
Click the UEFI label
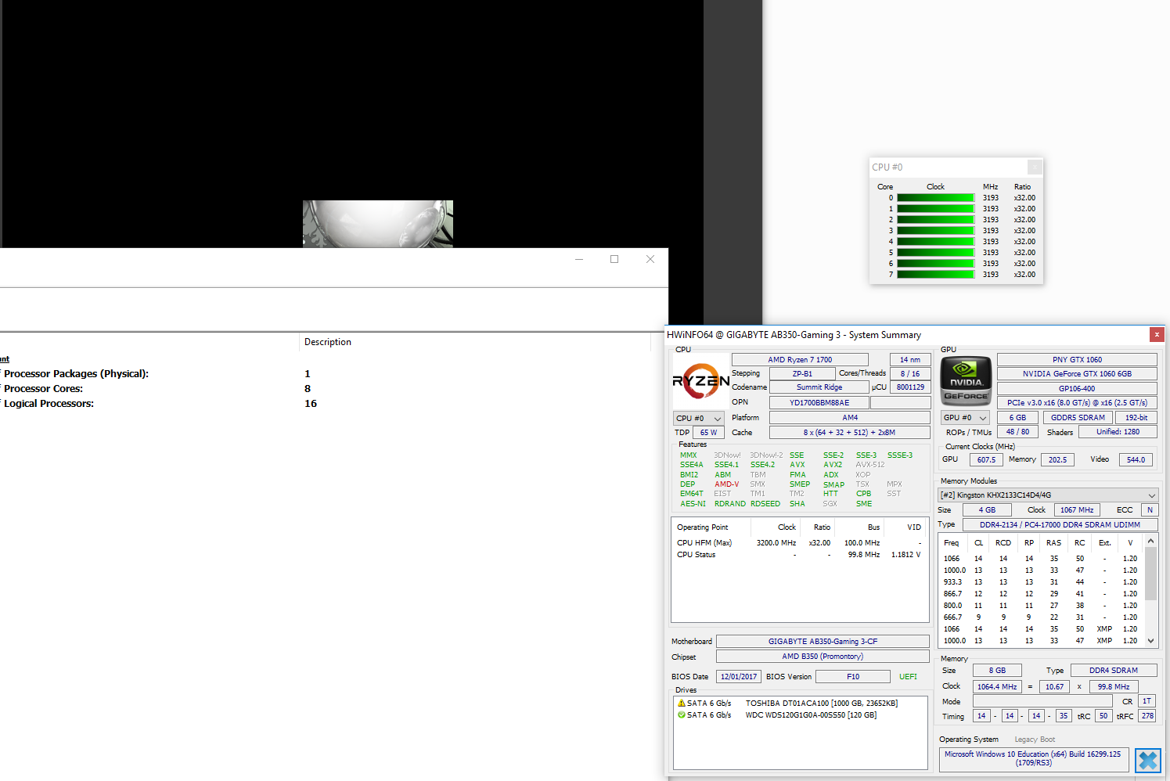(908, 677)
